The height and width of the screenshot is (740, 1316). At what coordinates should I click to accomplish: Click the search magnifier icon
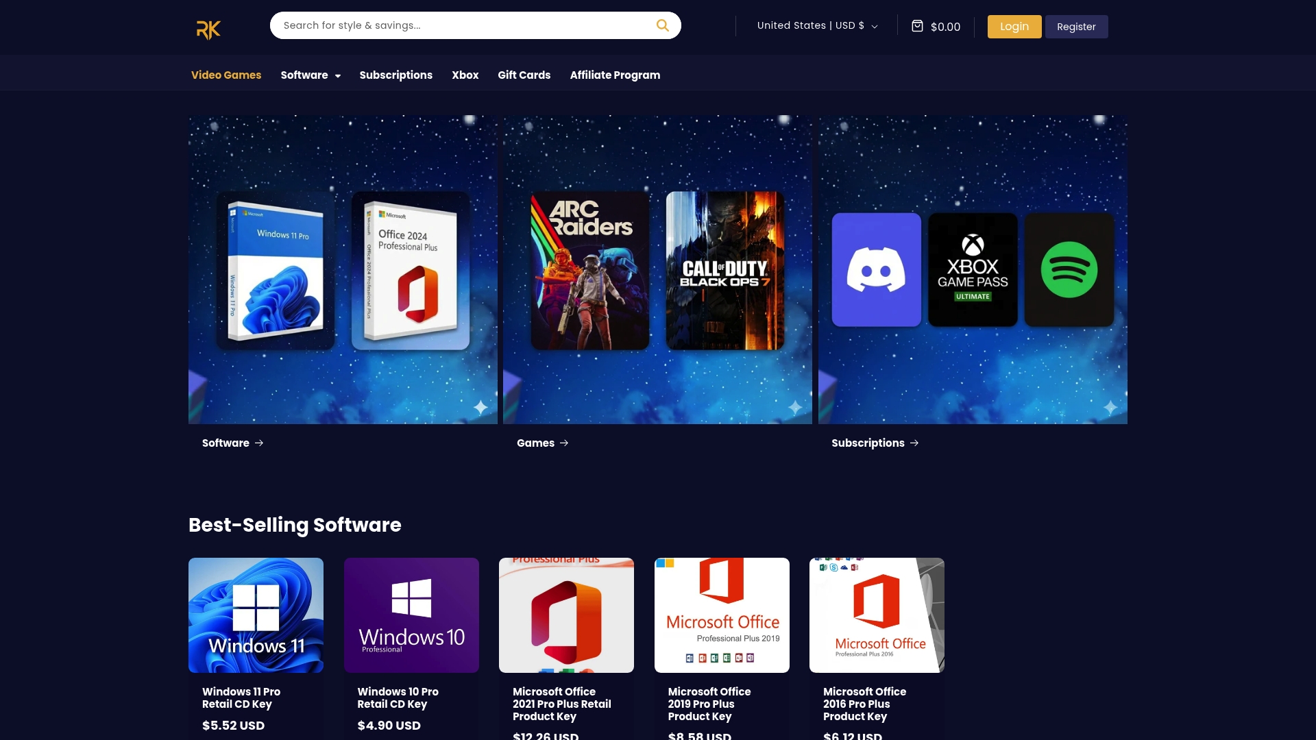coord(662,25)
